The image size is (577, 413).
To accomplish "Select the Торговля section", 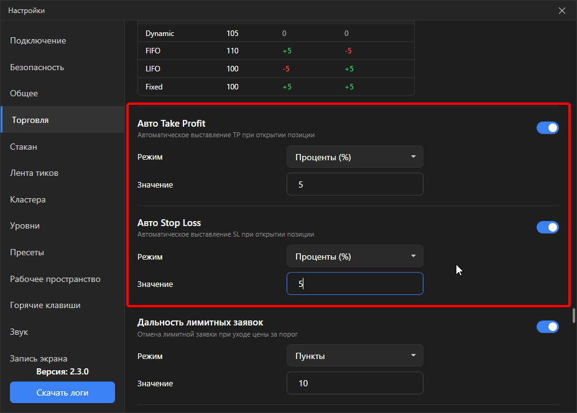I will (63, 120).
